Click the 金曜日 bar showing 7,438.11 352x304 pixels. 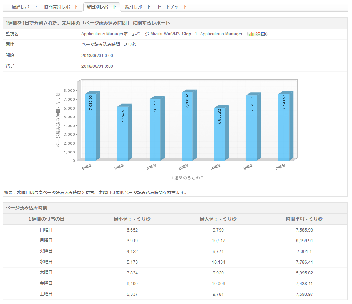point(252,128)
